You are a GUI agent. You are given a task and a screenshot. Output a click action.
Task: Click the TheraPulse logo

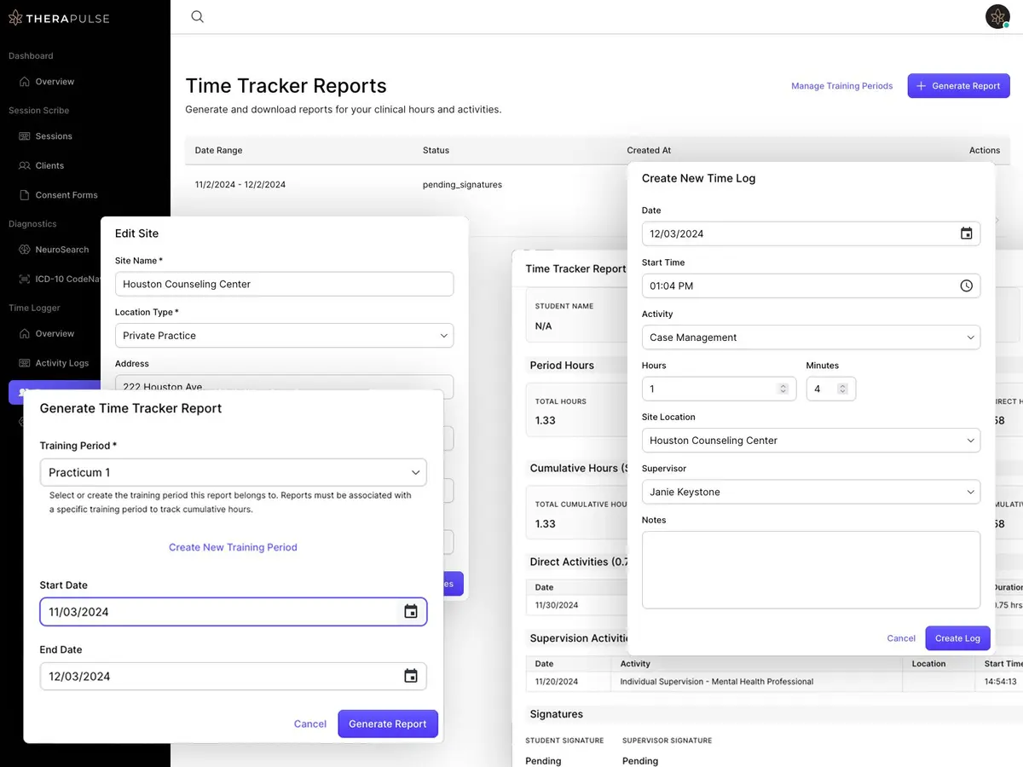(59, 18)
